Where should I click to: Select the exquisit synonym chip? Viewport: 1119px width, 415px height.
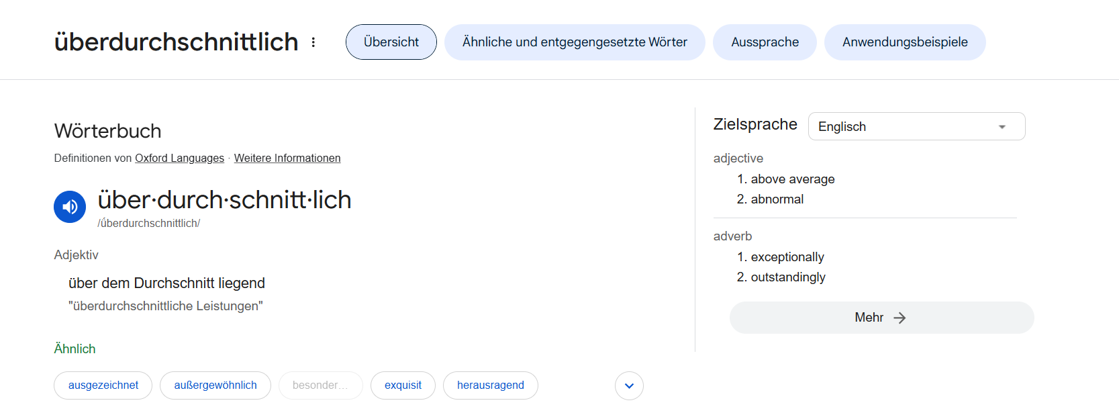tap(403, 385)
